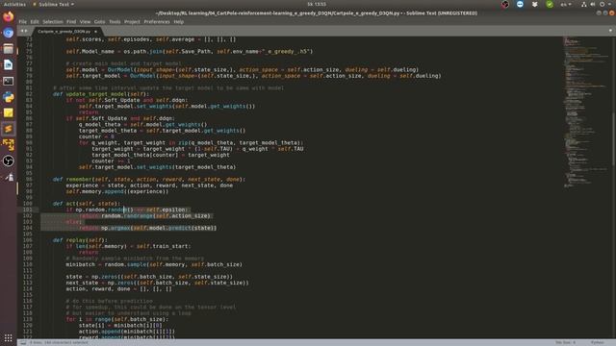Change Tab Size setting in status bar

566,342
